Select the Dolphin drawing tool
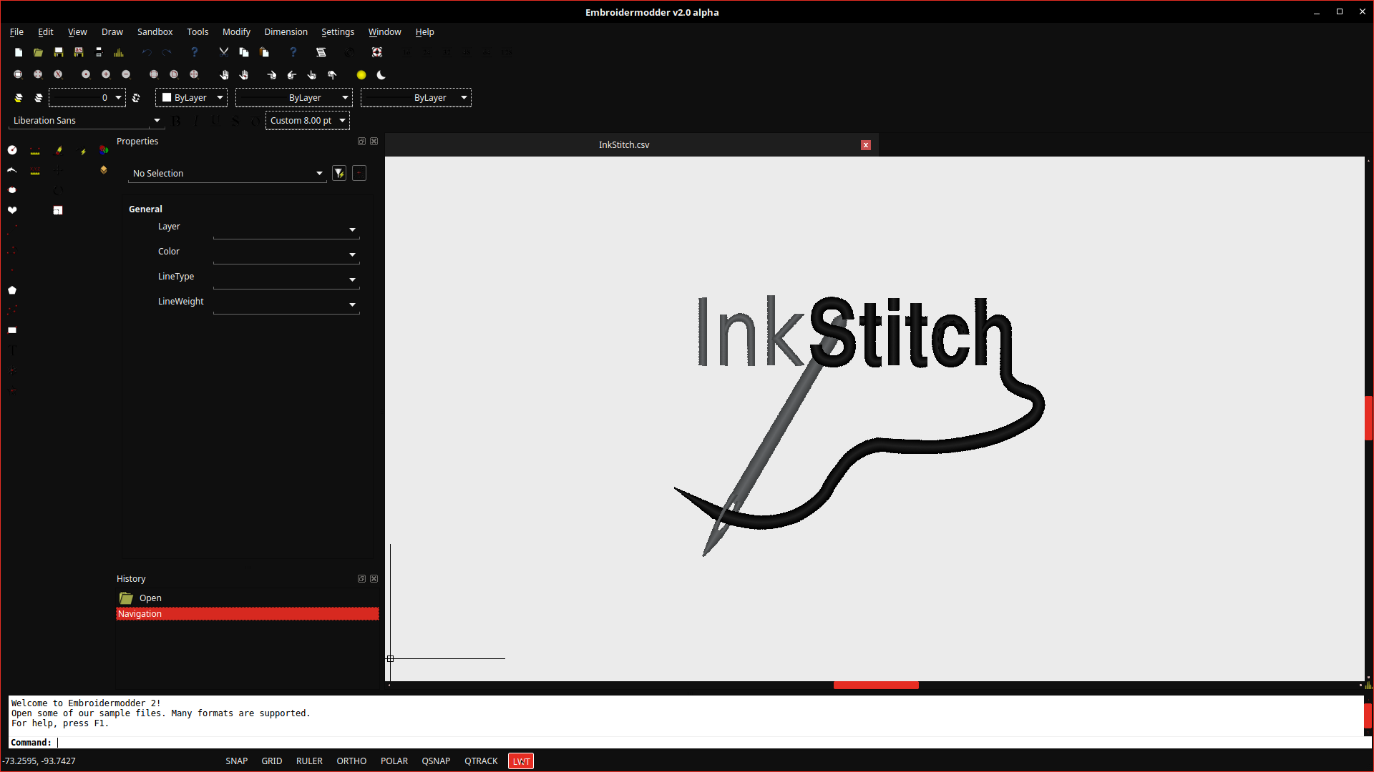 [x=11, y=171]
